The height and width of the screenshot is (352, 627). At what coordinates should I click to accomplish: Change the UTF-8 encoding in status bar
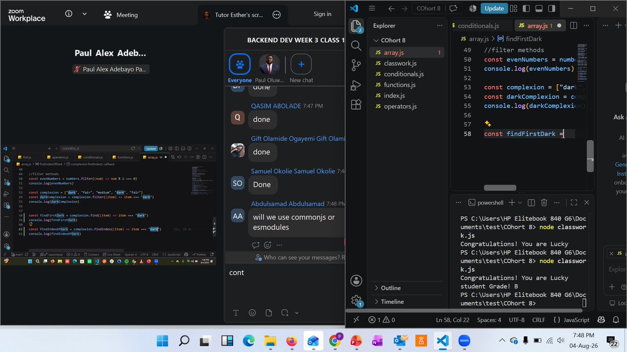[x=516, y=320]
